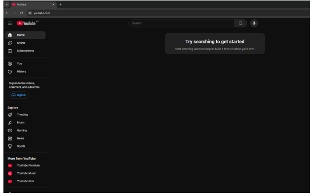The width and height of the screenshot is (316, 194).
Task: Click the Trending flame icon
Action: tap(10, 114)
